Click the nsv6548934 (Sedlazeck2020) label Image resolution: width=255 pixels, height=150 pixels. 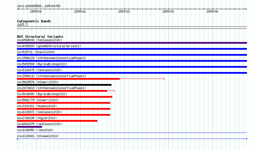(40, 40)
